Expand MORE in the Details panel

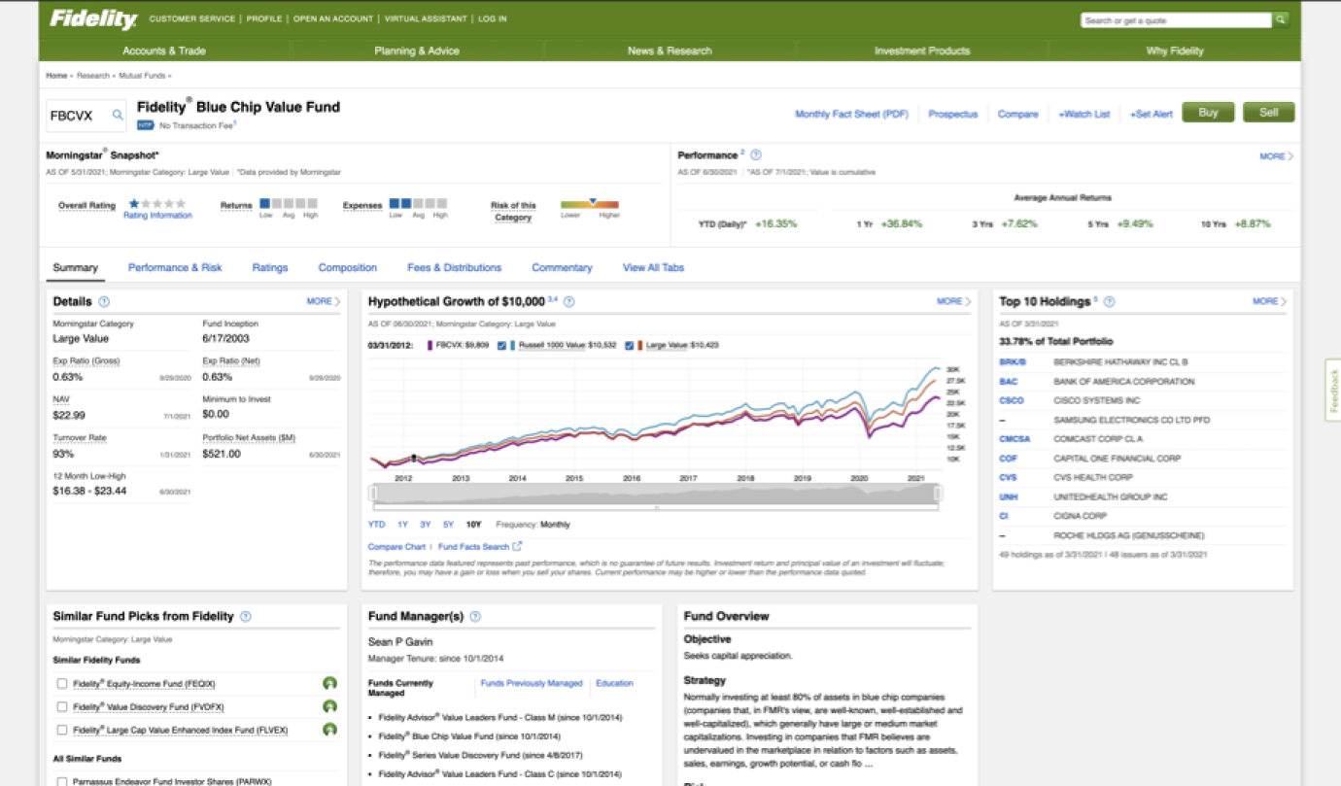click(x=318, y=301)
